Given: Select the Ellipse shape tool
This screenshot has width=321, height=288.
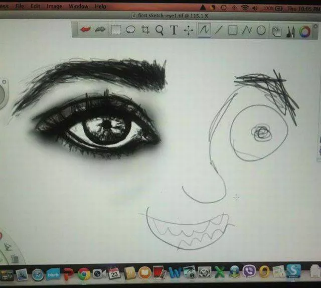Looking at the screenshot, I should 261,30.
